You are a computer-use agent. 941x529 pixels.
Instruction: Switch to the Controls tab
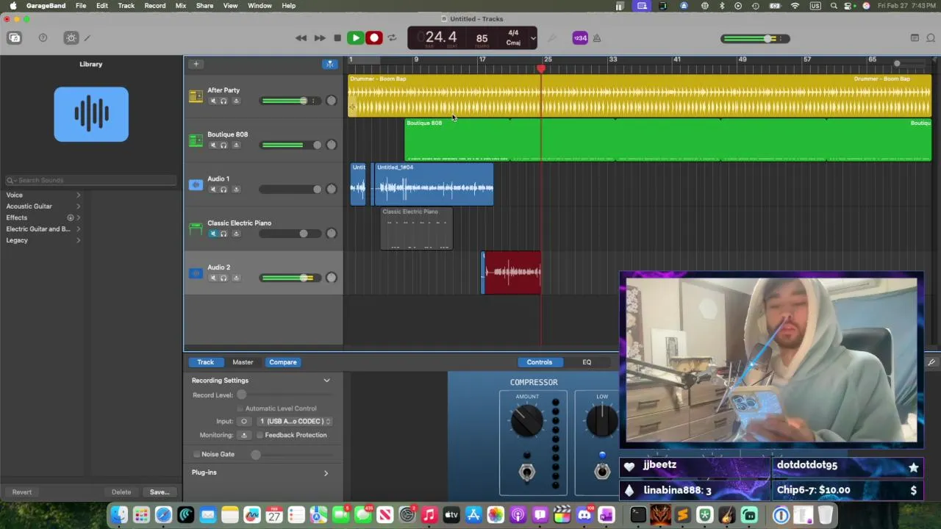pos(540,362)
